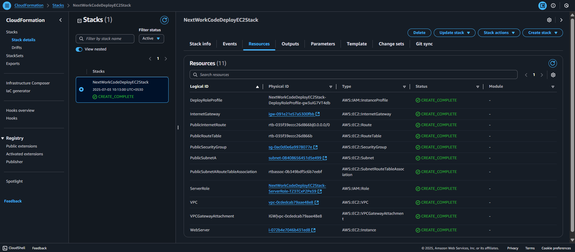Select NextWorkCodeDeployEC2Stack radio button
This screenshot has width=575, height=252.
point(81,90)
